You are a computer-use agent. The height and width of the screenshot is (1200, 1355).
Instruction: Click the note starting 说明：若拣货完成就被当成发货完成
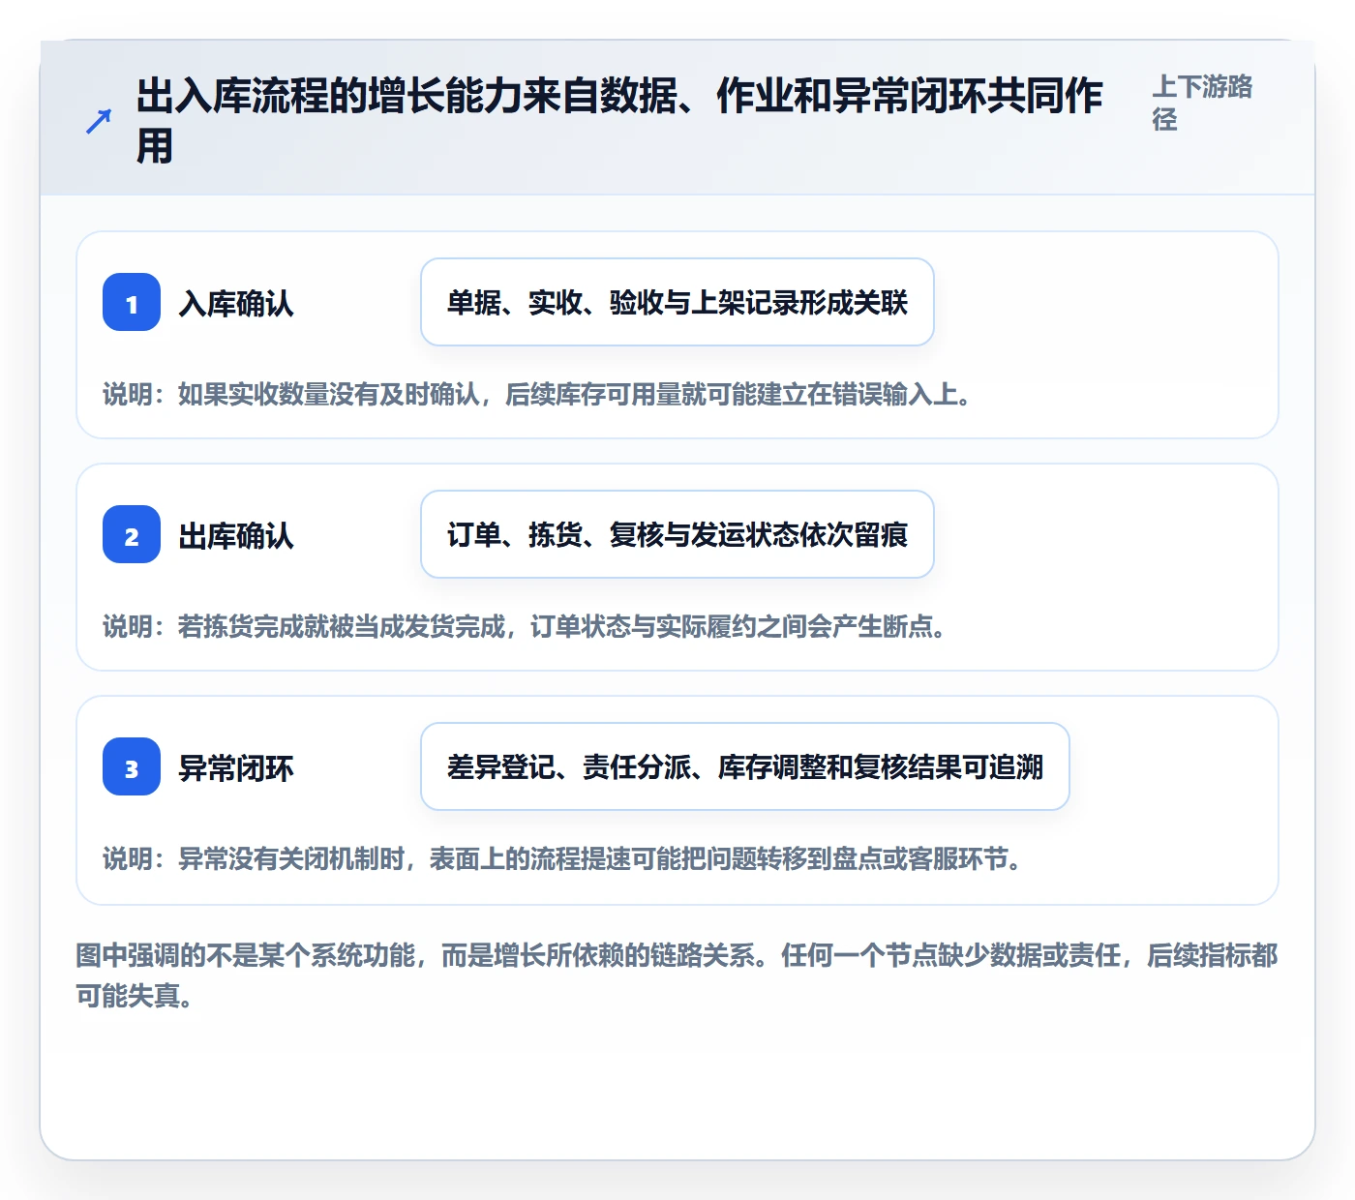526,626
